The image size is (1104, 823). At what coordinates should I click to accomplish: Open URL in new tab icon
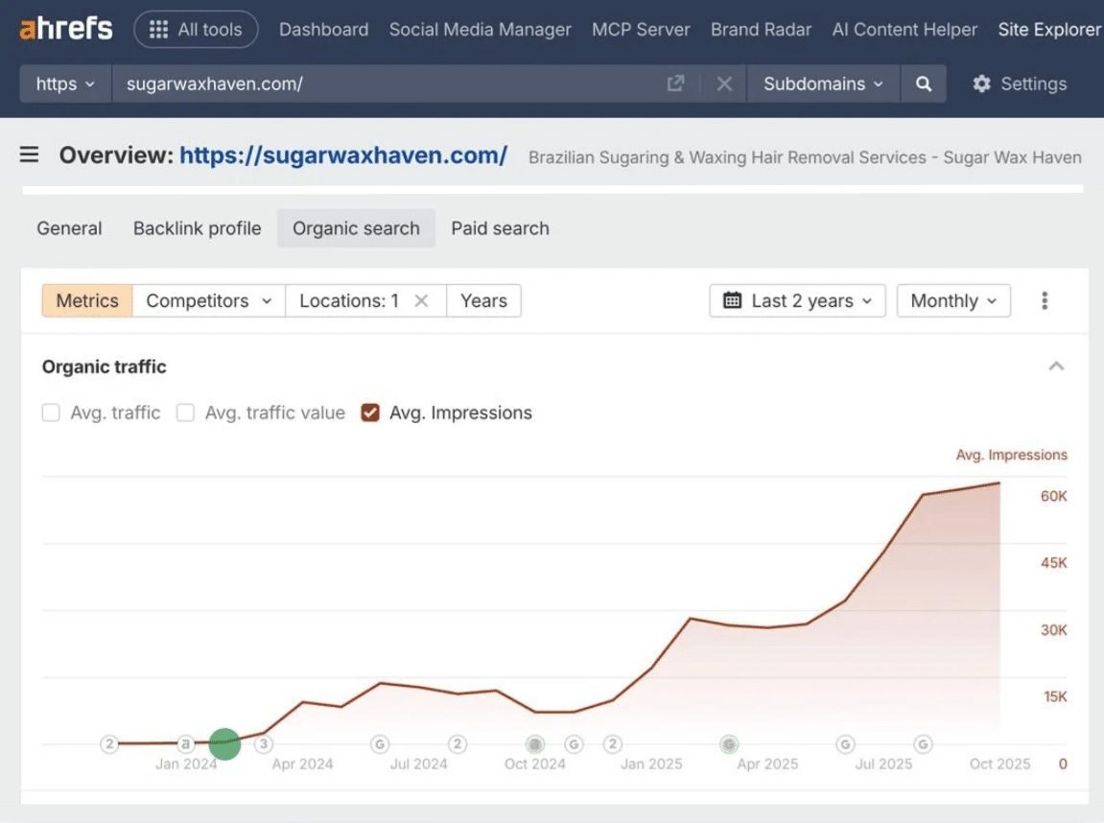click(675, 83)
